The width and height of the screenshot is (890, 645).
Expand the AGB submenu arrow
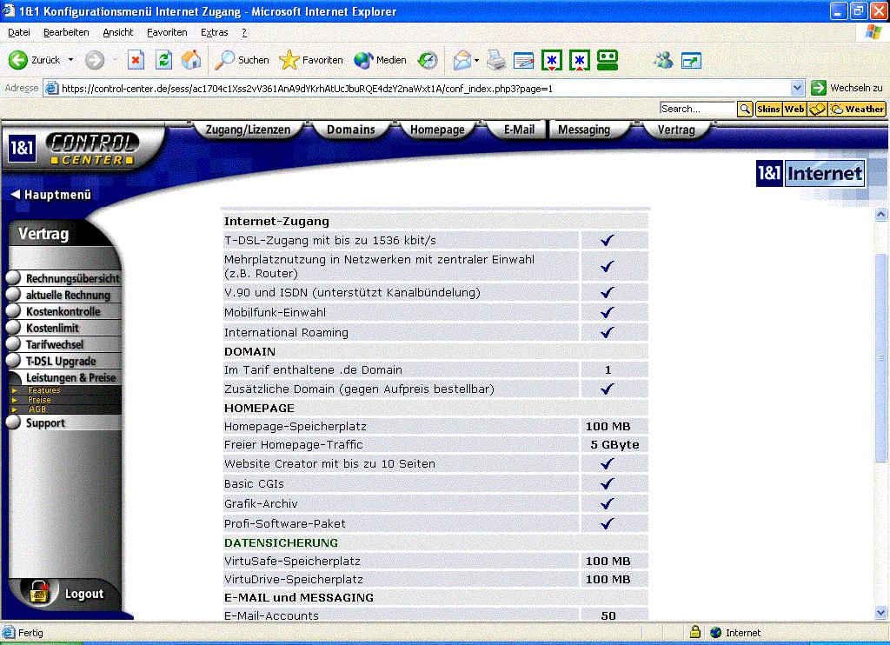point(14,409)
